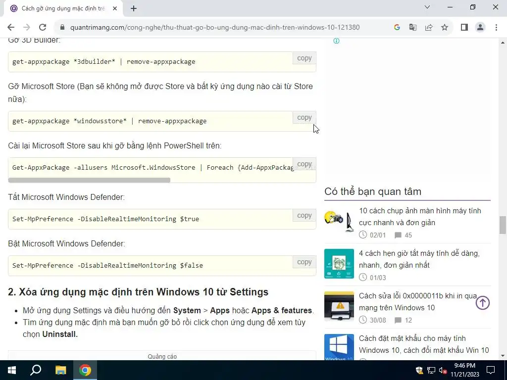Share this page icon

pyautogui.click(x=429, y=27)
